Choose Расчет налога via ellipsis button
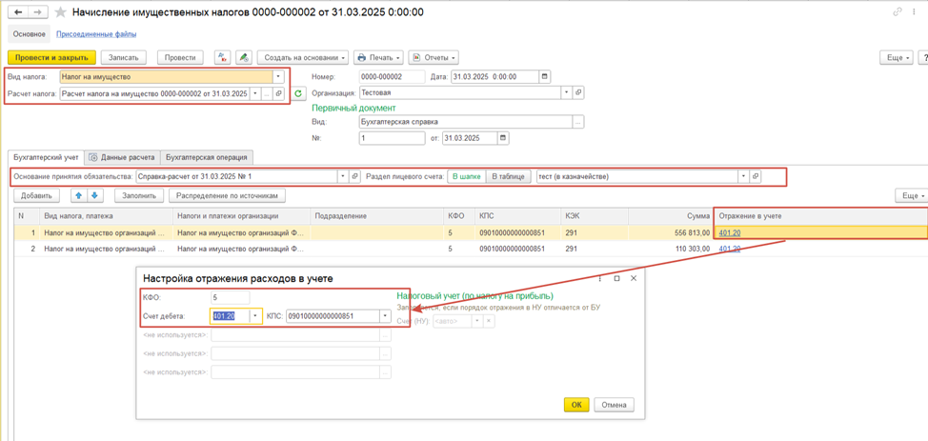 (267, 93)
